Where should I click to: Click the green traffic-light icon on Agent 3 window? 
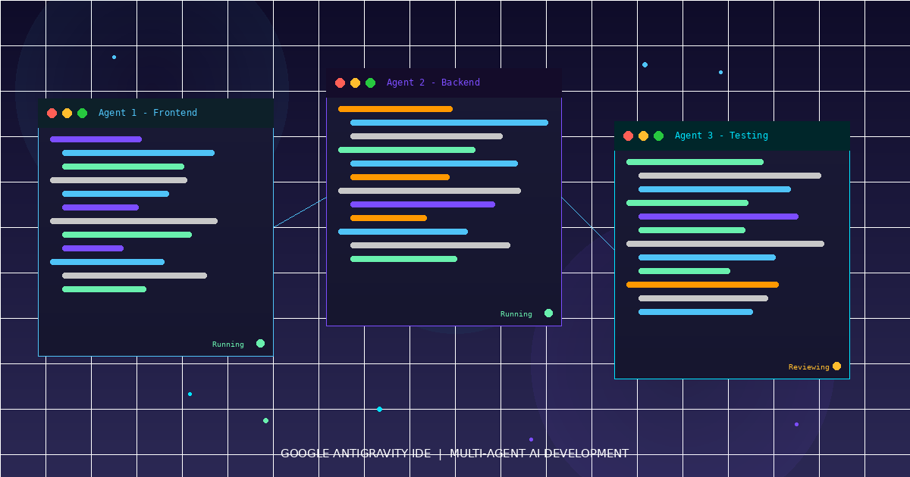pos(658,135)
